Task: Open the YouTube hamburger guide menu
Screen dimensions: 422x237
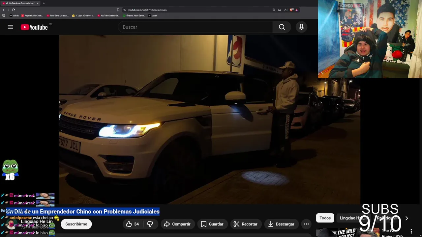Action: (x=10, y=27)
